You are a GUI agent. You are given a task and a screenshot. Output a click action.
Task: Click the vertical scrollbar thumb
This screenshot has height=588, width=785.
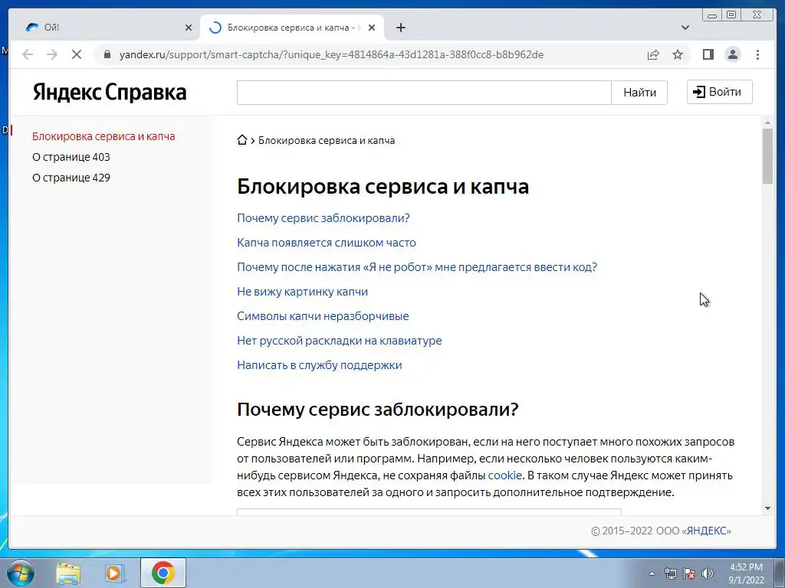click(767, 156)
